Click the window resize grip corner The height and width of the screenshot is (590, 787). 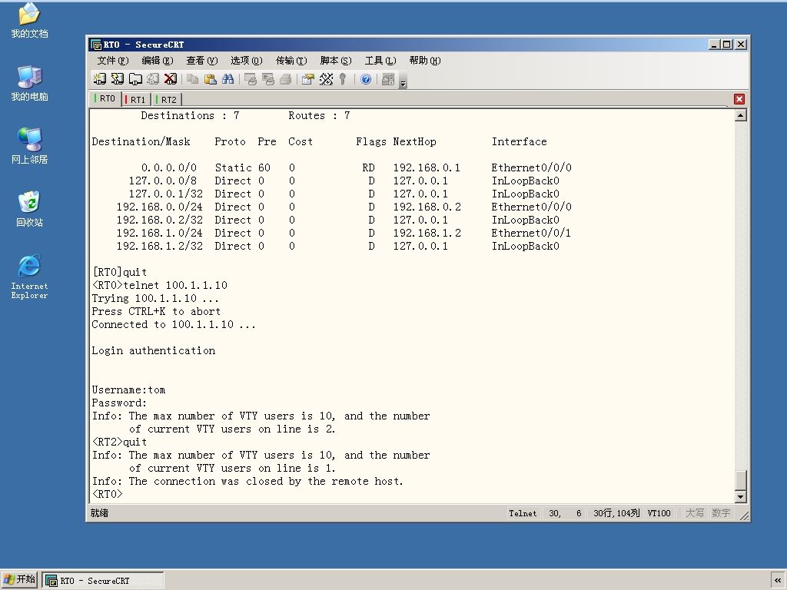pyautogui.click(x=744, y=515)
